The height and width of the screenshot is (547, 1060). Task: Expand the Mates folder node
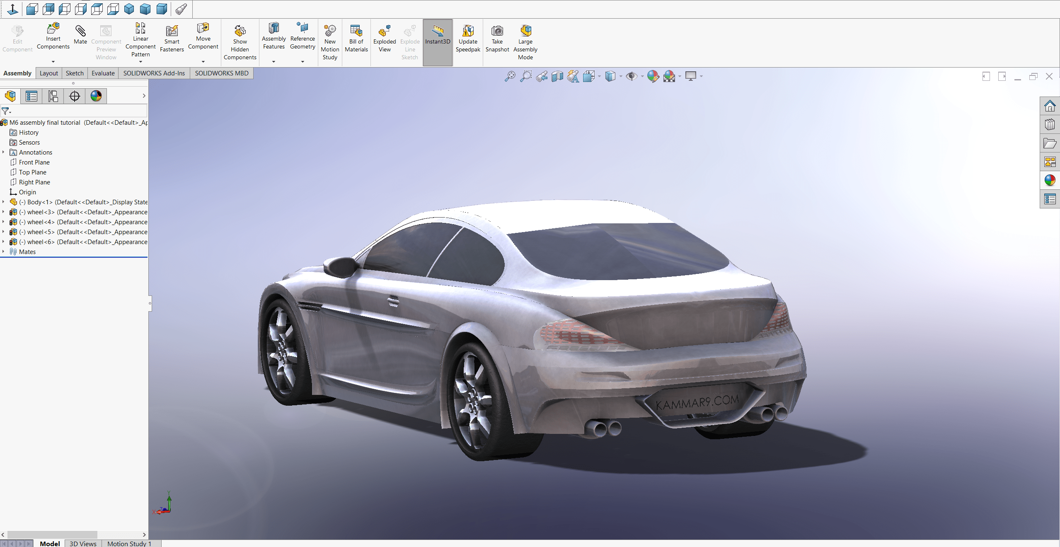pos(4,252)
